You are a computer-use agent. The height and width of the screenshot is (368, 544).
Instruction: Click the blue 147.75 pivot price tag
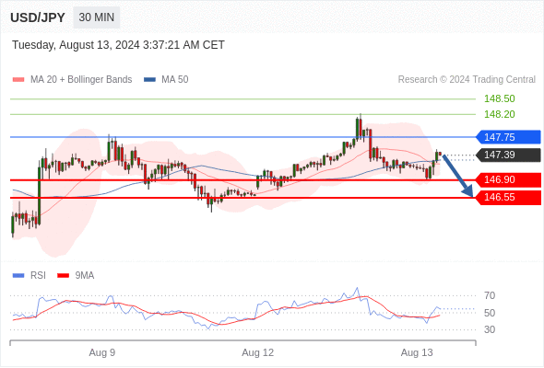coord(508,137)
